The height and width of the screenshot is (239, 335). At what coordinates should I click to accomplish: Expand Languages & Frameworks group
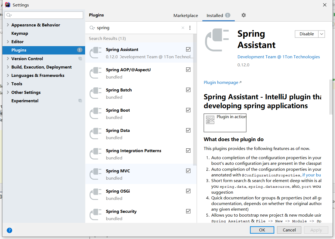click(x=8, y=75)
